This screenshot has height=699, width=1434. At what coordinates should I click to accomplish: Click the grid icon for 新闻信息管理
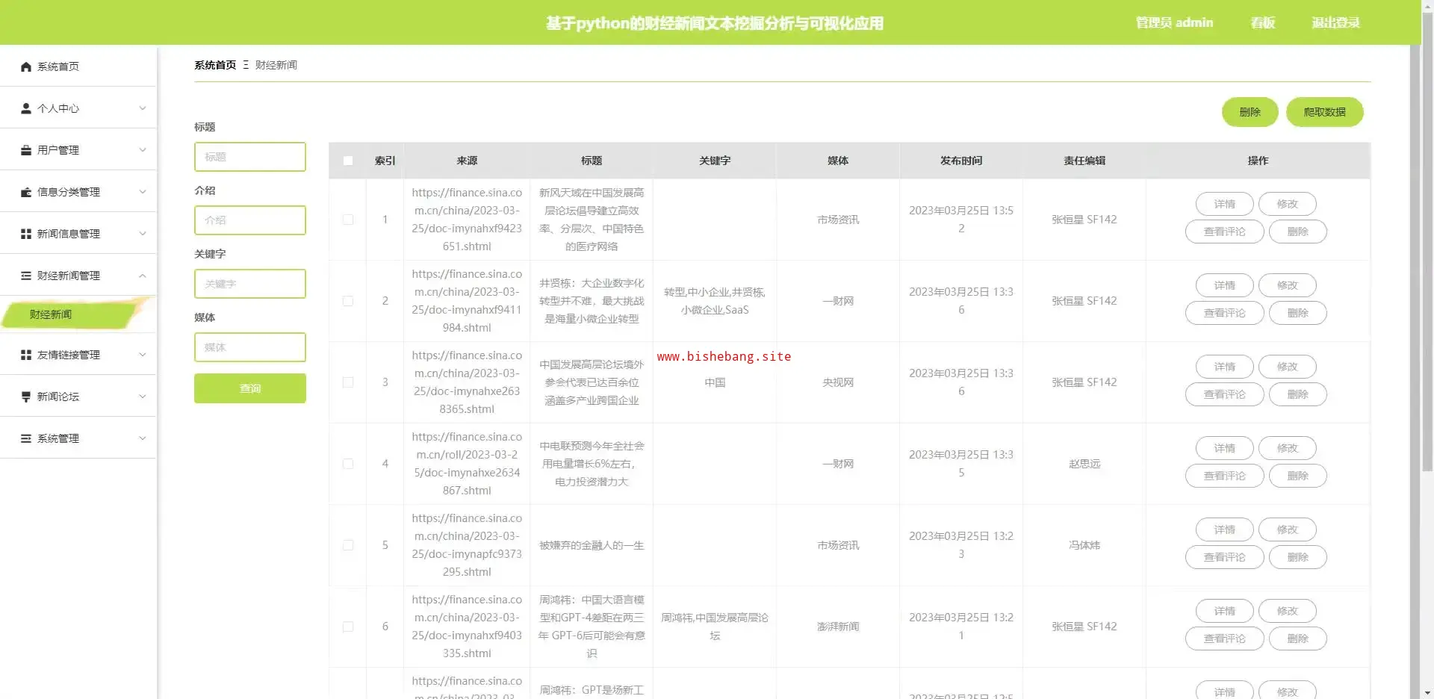[x=26, y=234]
